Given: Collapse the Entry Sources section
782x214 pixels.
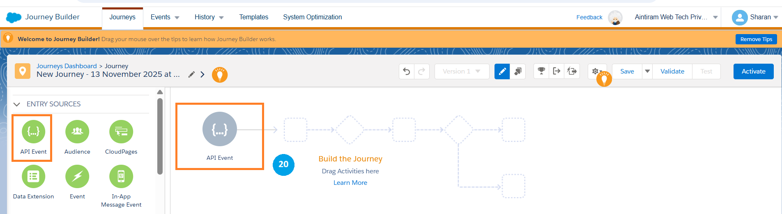Looking at the screenshot, I should (17, 104).
